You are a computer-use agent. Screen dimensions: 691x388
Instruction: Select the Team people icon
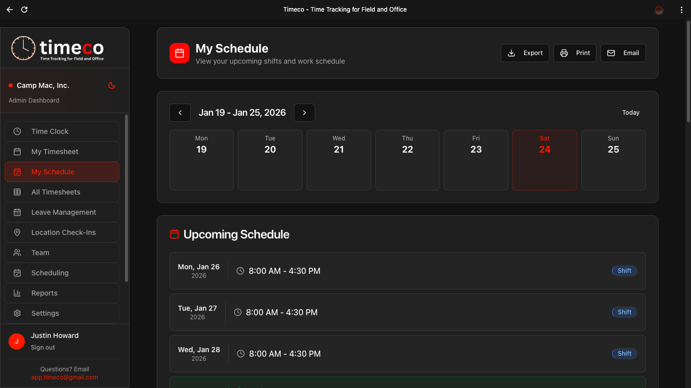pyautogui.click(x=17, y=252)
